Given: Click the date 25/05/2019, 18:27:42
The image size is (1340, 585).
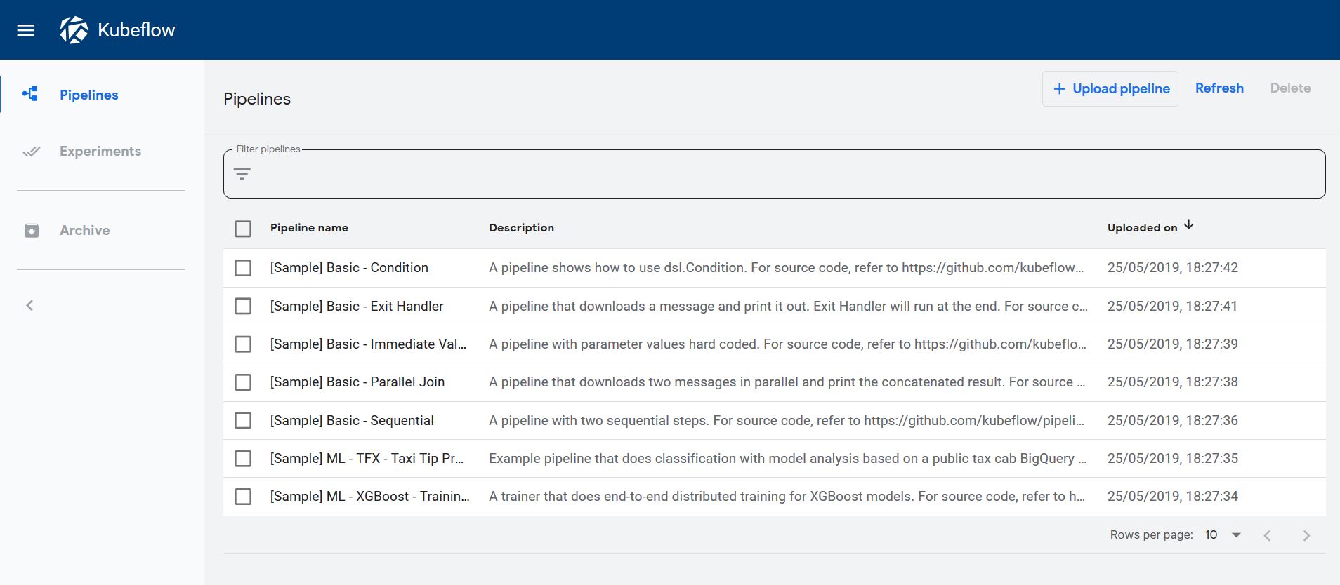Looking at the screenshot, I should point(1173,268).
